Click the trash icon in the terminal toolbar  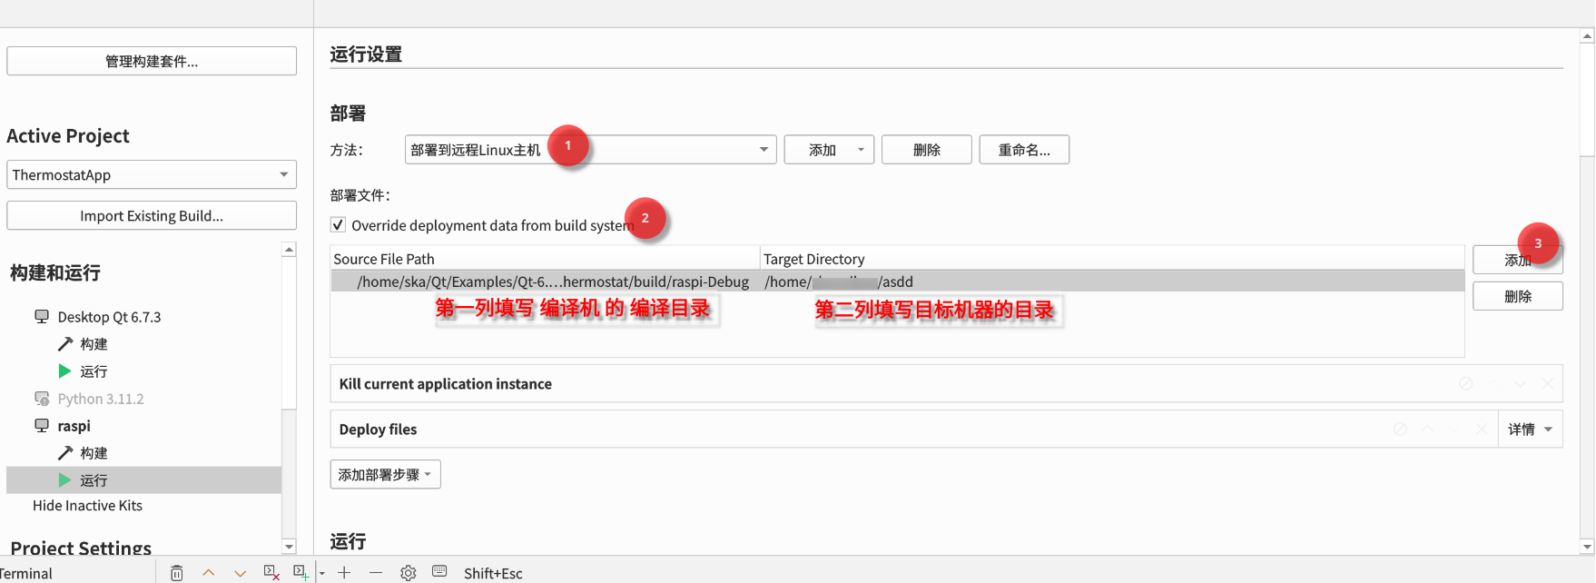(177, 573)
